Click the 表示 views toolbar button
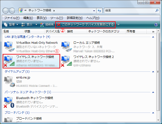162x124 pixels. [27, 25]
